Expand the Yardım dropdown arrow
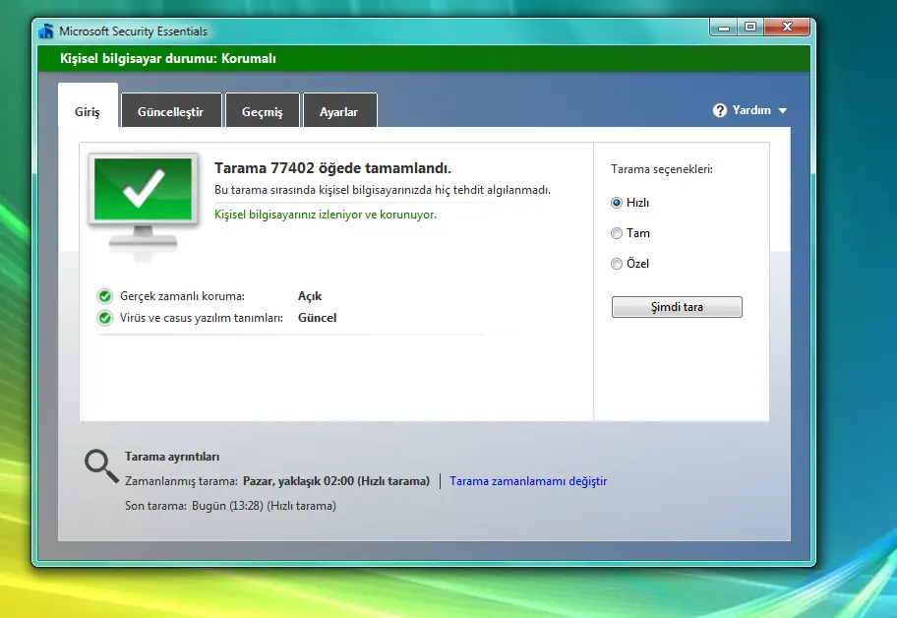This screenshot has height=618, width=897. tap(783, 111)
